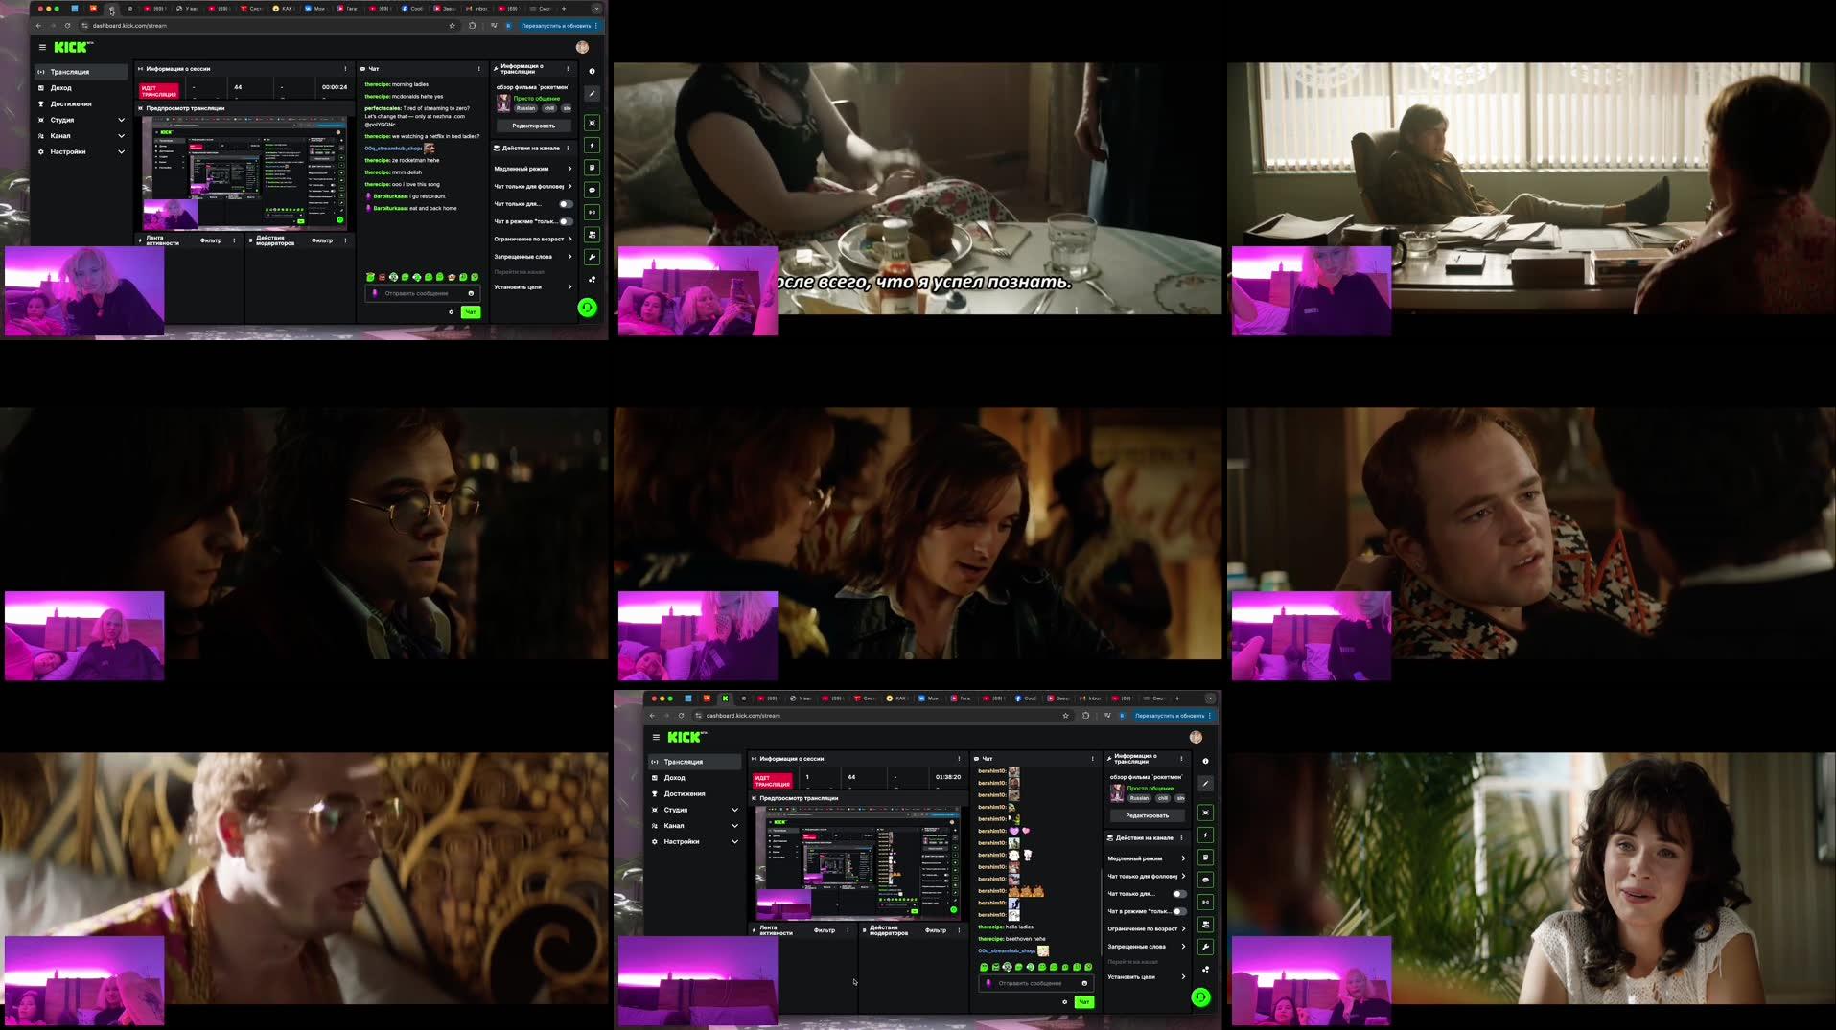Click stream preview thumbnail in the 00:00:24 dashboard
The height and width of the screenshot is (1030, 1836).
coord(244,172)
